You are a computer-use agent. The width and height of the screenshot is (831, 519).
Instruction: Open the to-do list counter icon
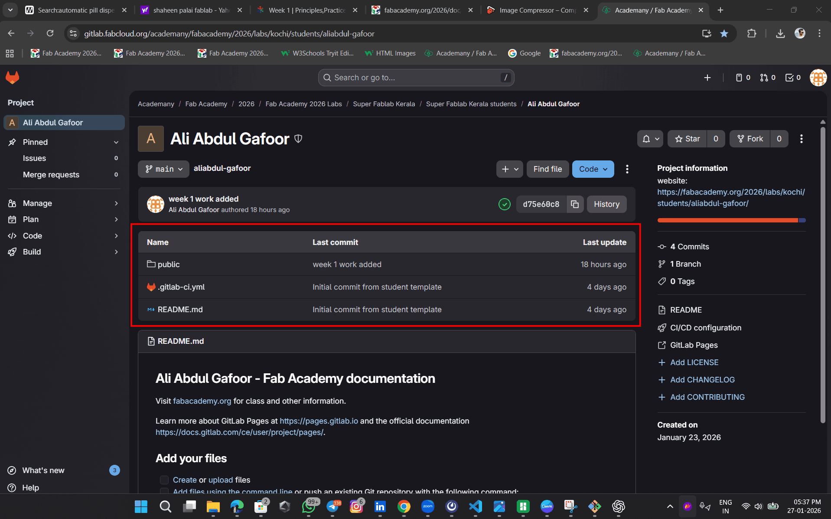[793, 78]
